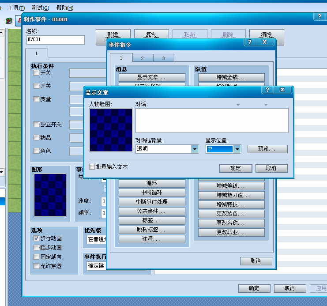Click the 注释 command button

tap(152, 239)
